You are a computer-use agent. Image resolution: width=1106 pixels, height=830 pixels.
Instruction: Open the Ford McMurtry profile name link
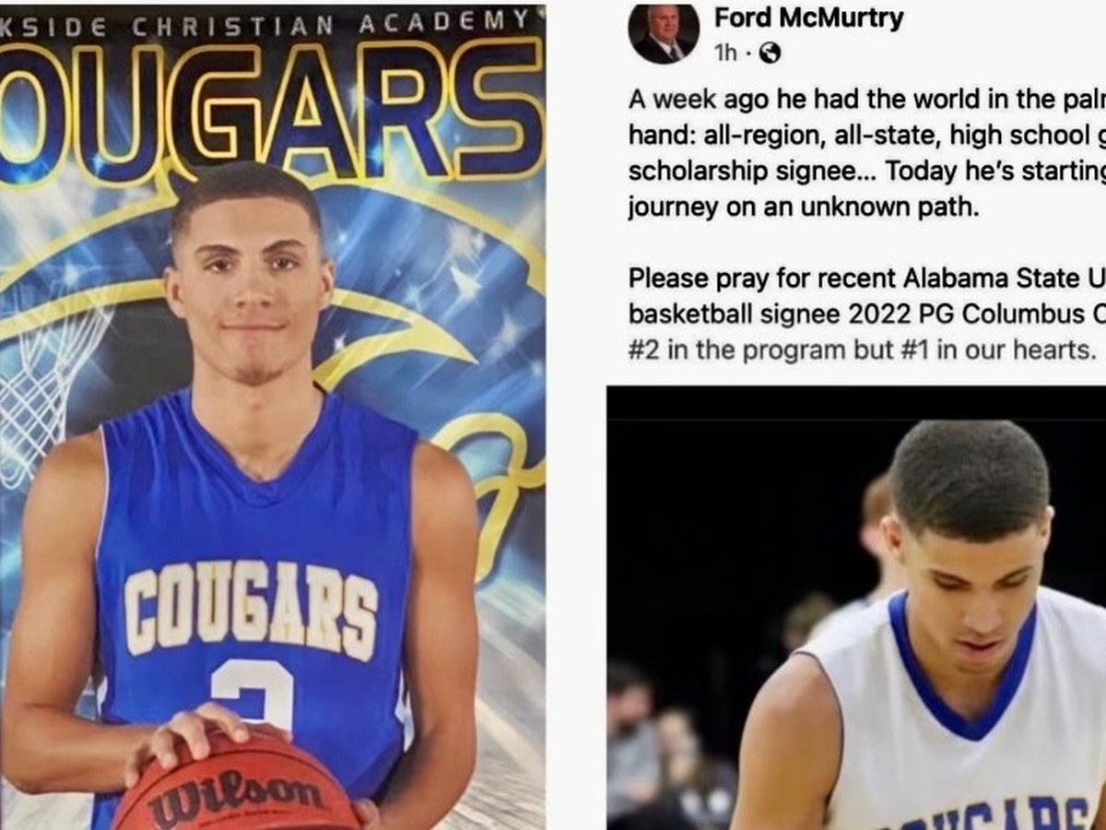[x=808, y=18]
